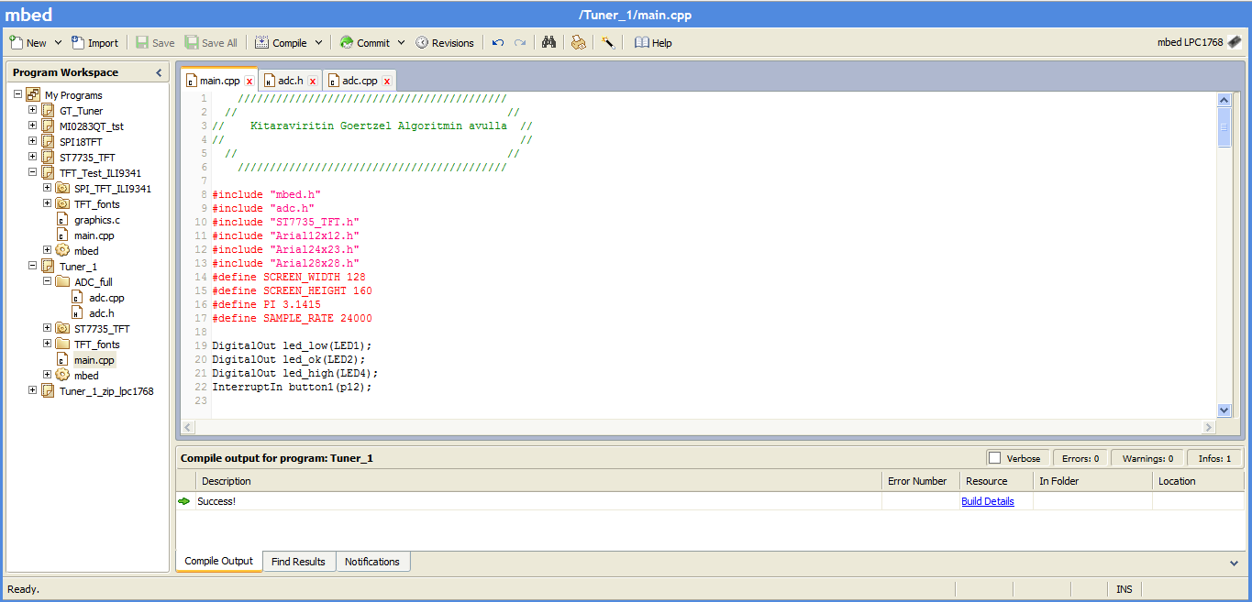
Task: Open the Find Results tab
Action: pos(298,562)
